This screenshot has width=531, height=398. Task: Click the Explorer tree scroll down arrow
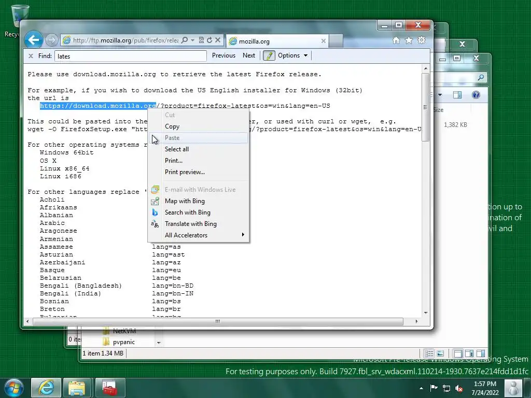[x=159, y=343]
